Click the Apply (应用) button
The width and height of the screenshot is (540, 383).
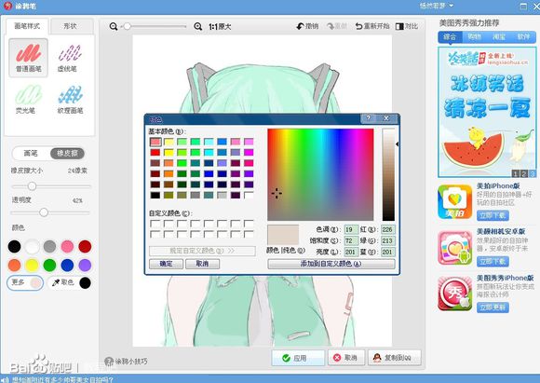click(x=298, y=358)
